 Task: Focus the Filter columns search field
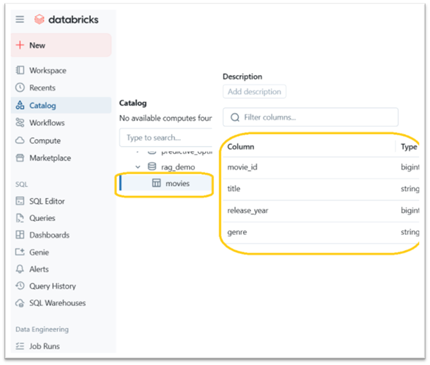pos(311,118)
